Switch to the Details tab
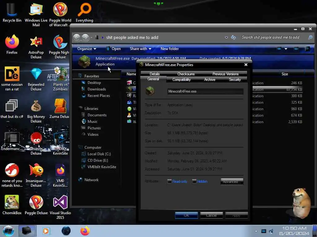This screenshot has width=317, height=237. coord(155,74)
